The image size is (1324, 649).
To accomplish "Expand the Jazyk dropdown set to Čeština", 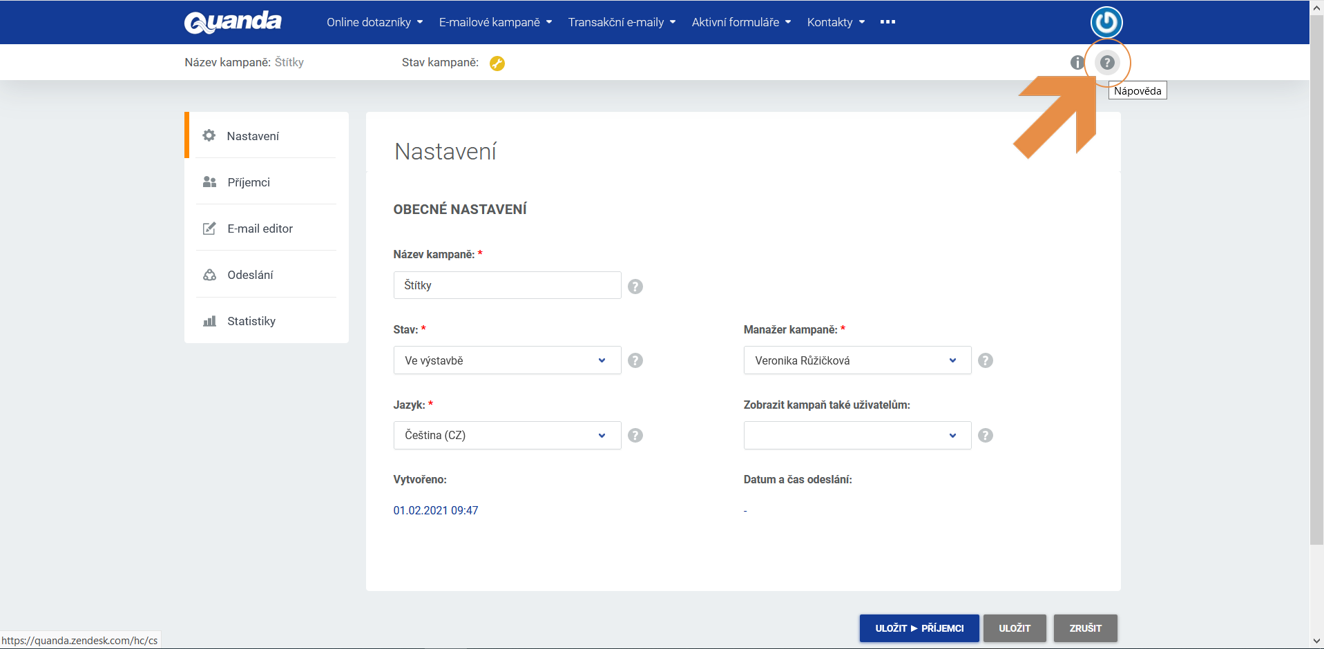I will [x=506, y=435].
